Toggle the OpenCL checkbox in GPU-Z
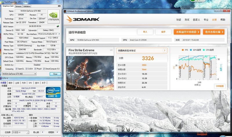 [x=17, y=69]
